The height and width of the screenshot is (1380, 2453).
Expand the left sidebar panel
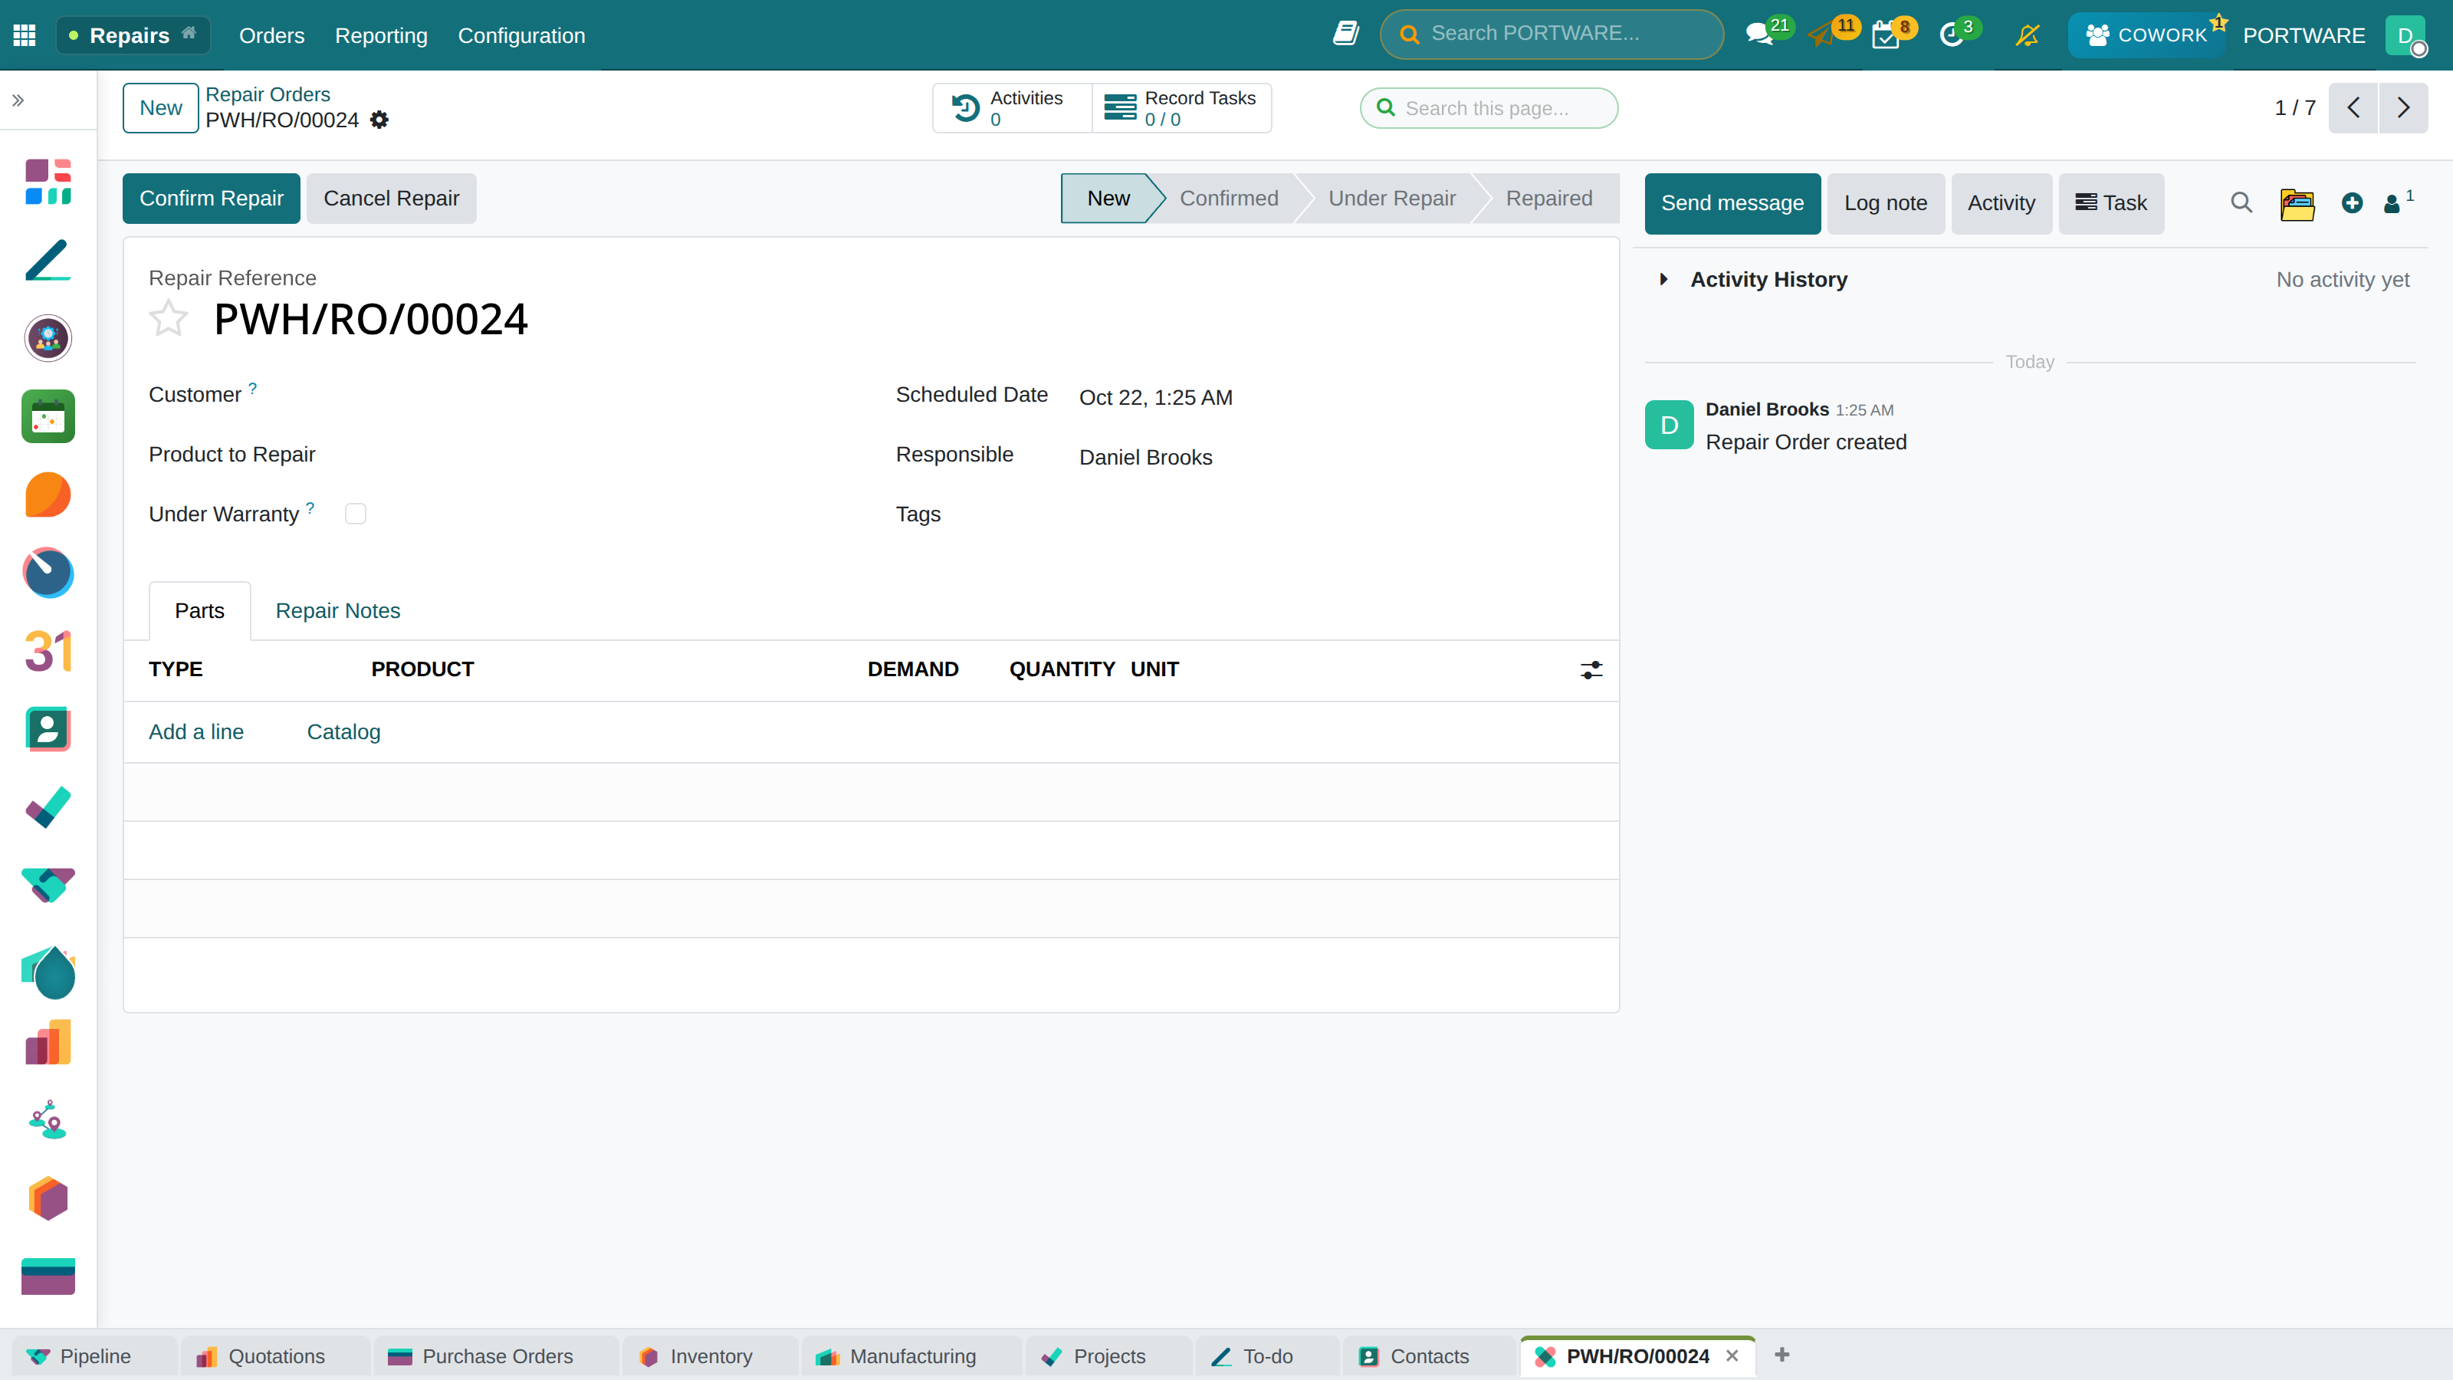click(x=17, y=100)
